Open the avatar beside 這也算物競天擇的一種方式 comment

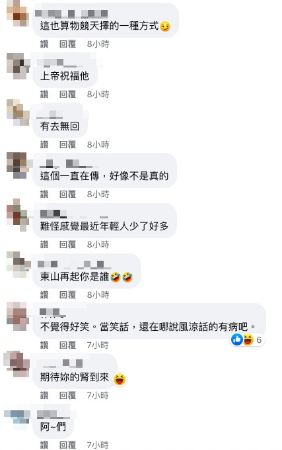[17, 13]
